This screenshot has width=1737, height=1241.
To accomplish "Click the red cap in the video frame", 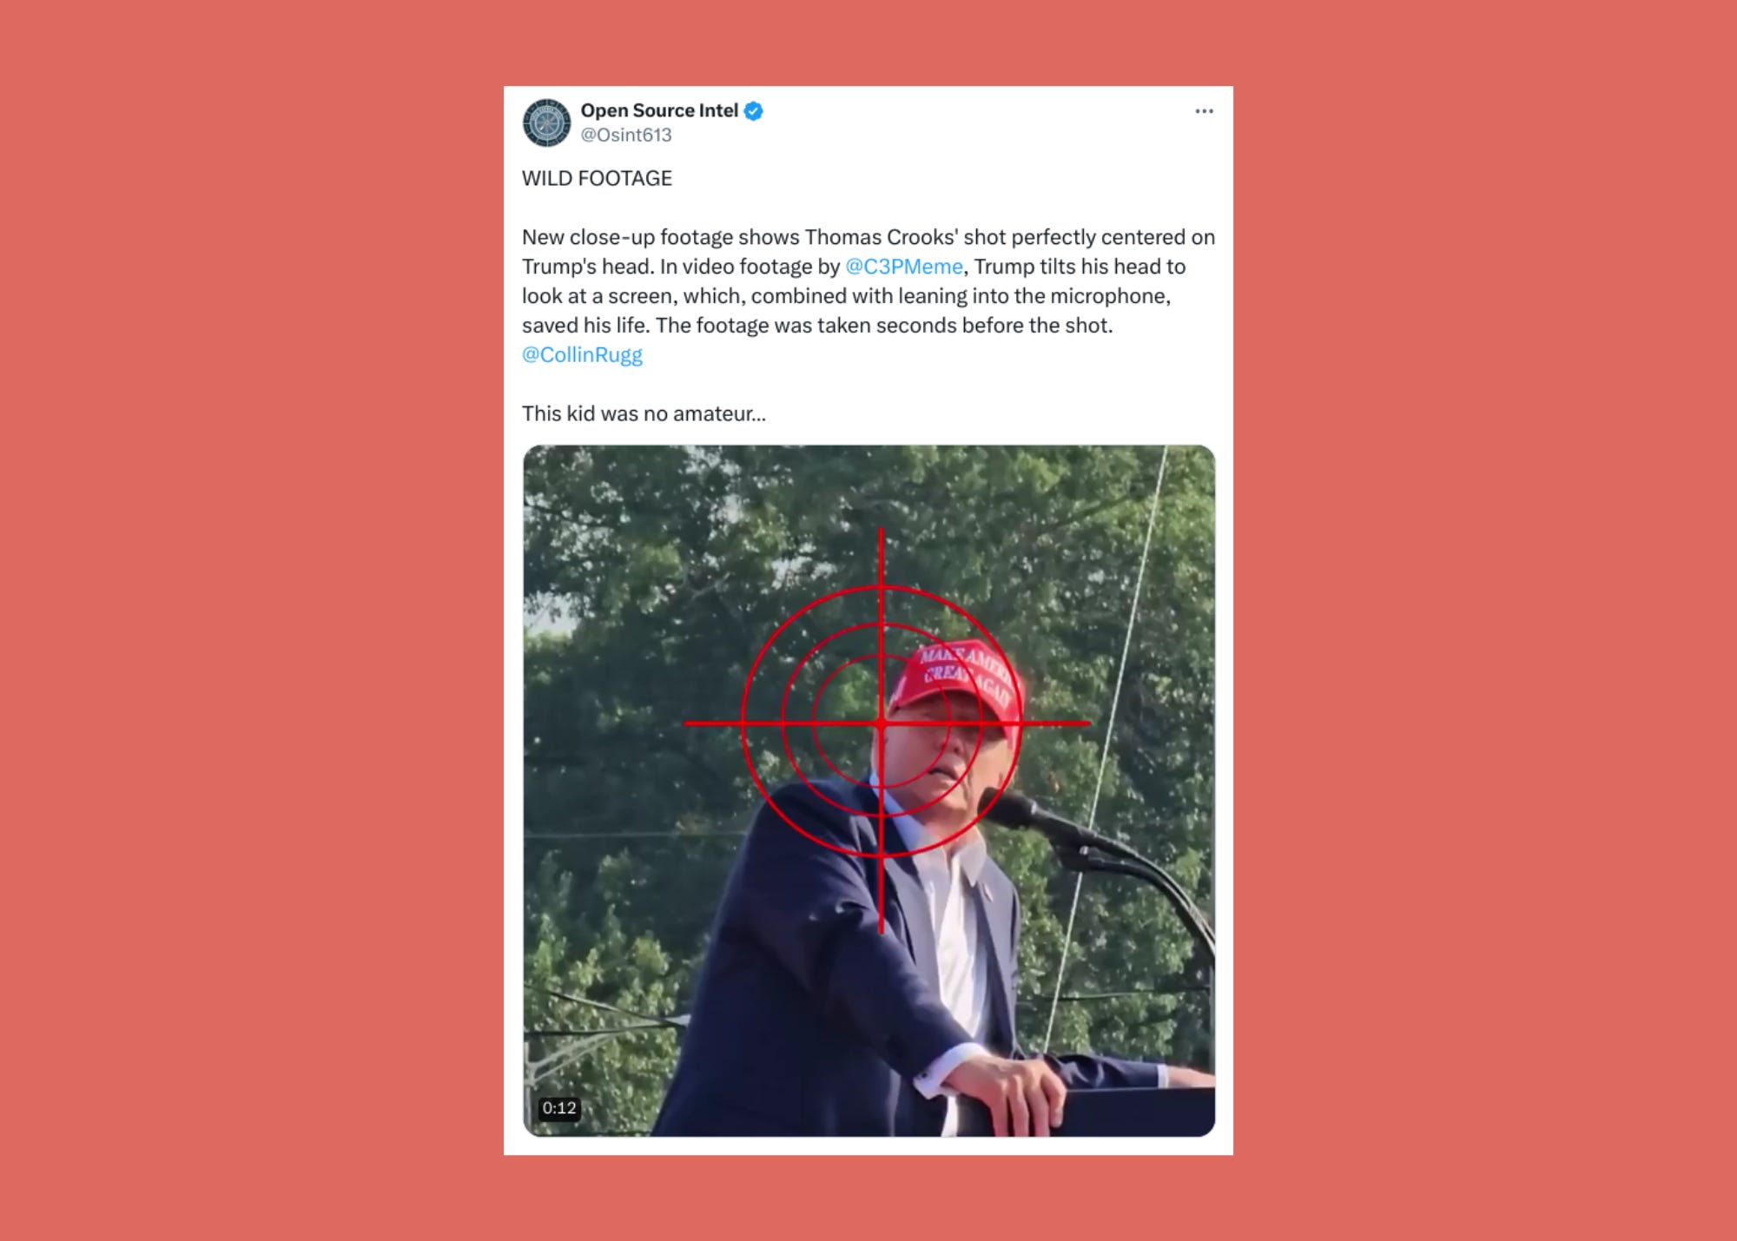I will (955, 684).
